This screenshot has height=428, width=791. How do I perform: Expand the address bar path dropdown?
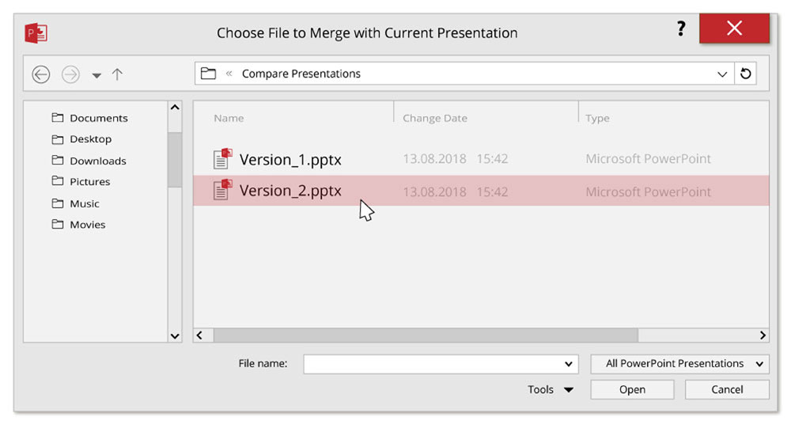(x=721, y=74)
